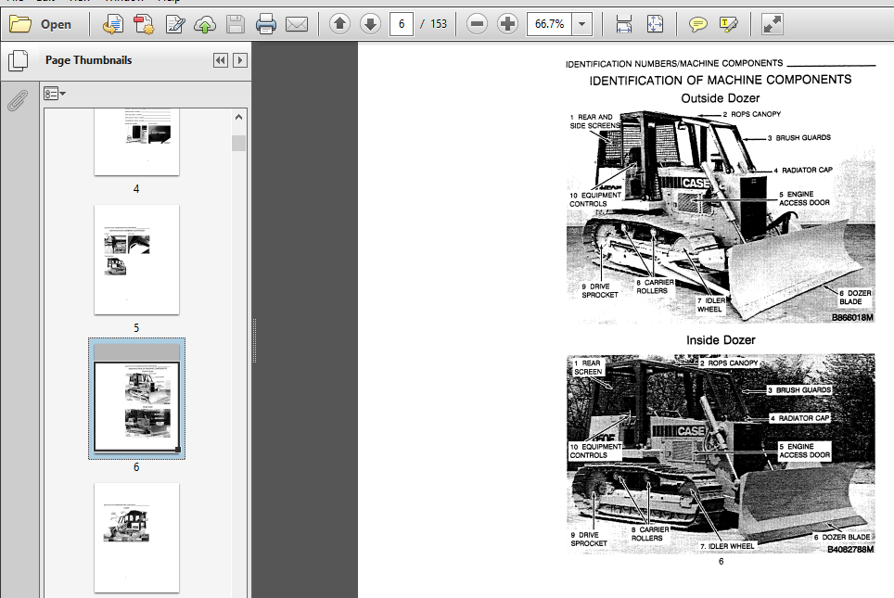Viewport: 894px width, 598px height.
Task: Upload file to cloud storage icon
Action: pyautogui.click(x=205, y=24)
